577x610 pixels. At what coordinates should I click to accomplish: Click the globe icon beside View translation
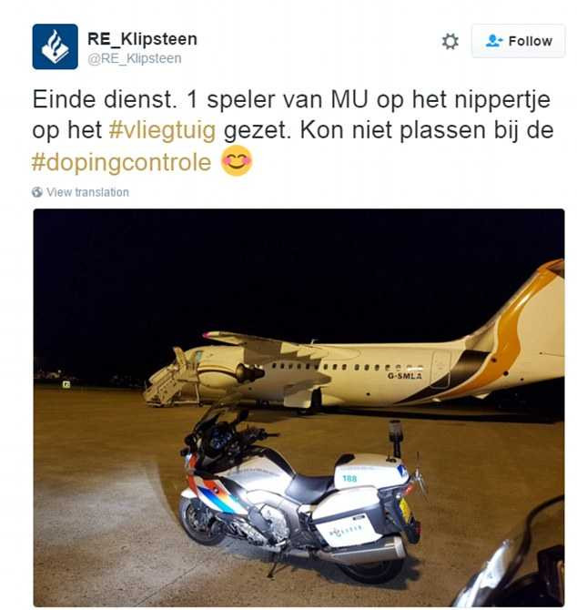tap(37, 192)
